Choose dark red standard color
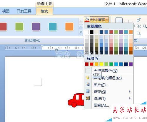Viewport: 147px width, 122px height. (87, 64)
